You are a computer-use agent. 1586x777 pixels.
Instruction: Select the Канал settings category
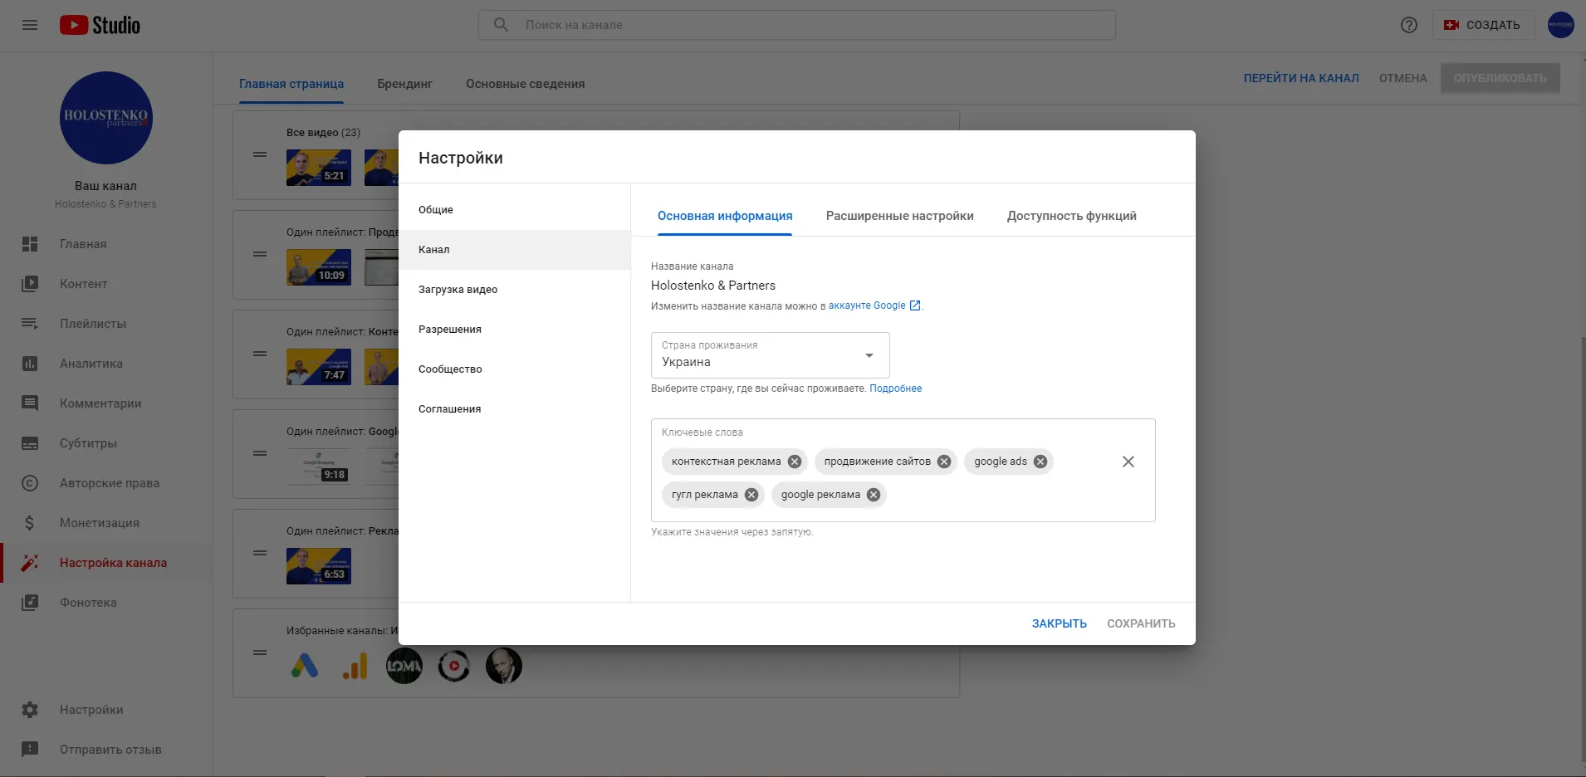(514, 250)
